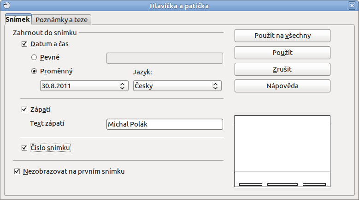Select the Proměnný radio option
The height and width of the screenshot is (200, 359).
[x=34, y=71]
